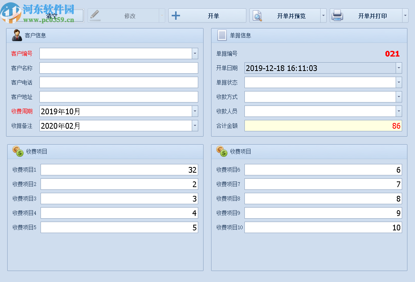
Task: Click the 收费项目4 field with 4
Action: point(119,213)
